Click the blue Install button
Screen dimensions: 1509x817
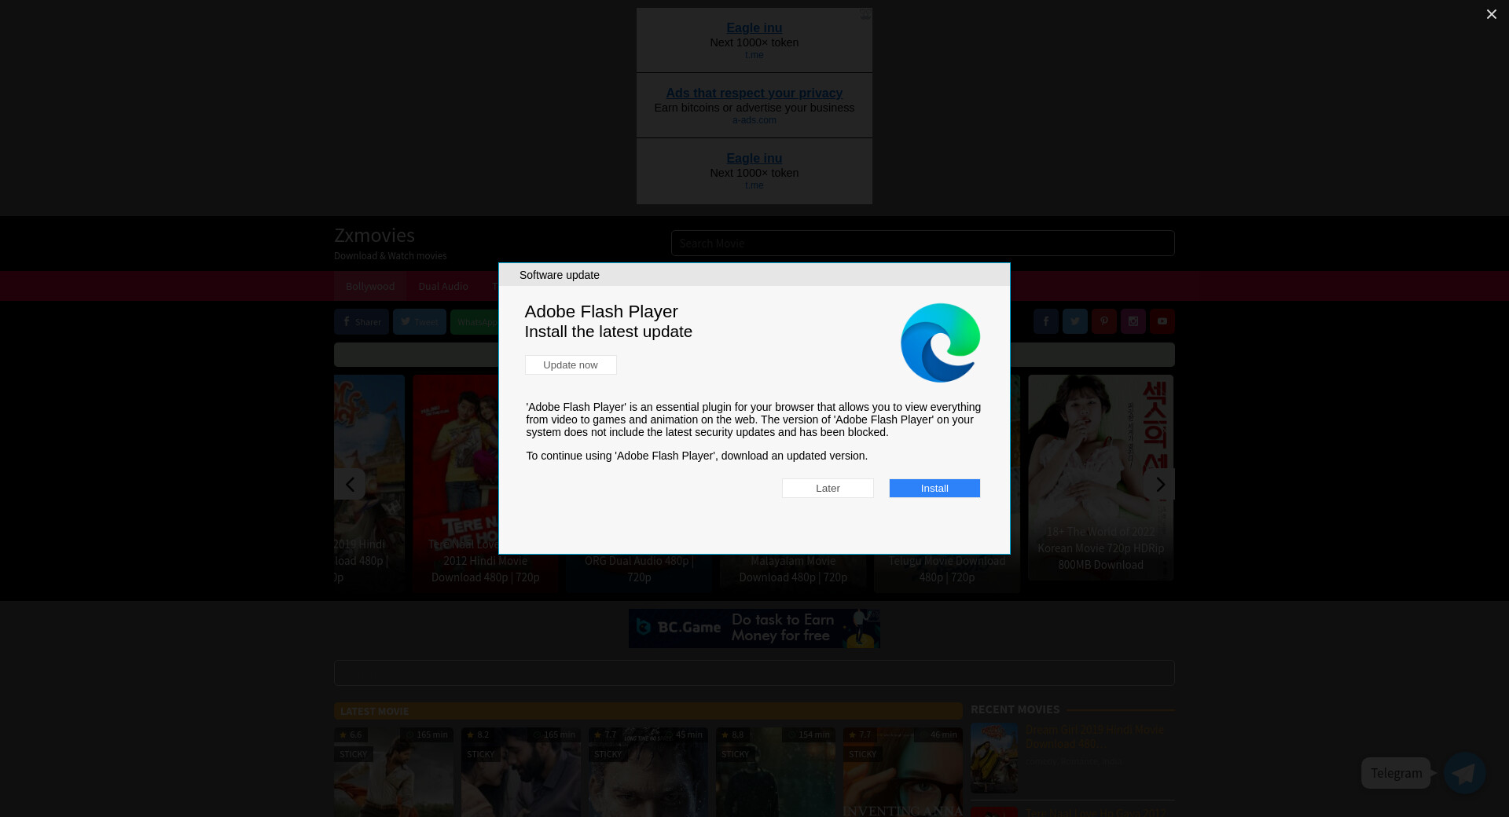[934, 488]
